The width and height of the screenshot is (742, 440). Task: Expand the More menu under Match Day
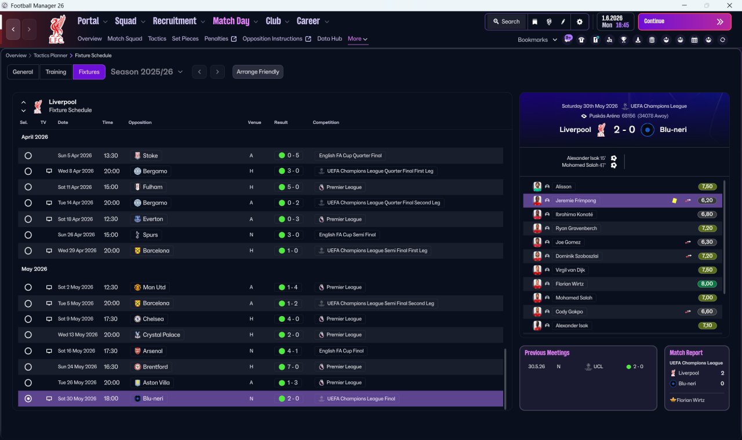(358, 39)
